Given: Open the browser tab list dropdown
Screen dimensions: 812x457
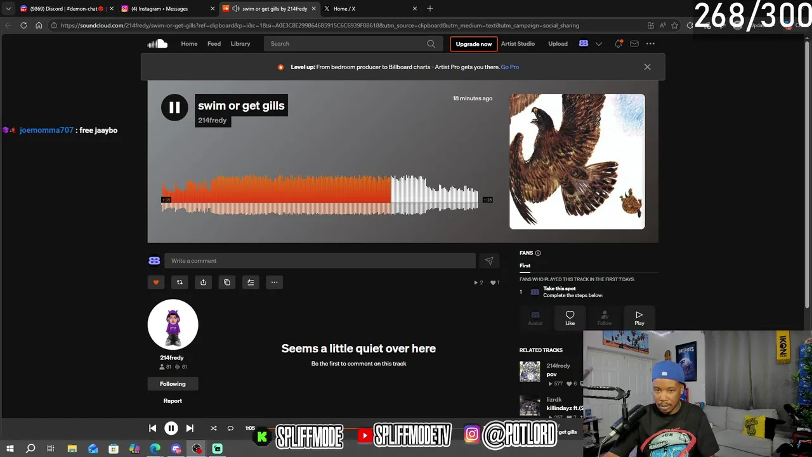Looking at the screenshot, I should [x=8, y=9].
